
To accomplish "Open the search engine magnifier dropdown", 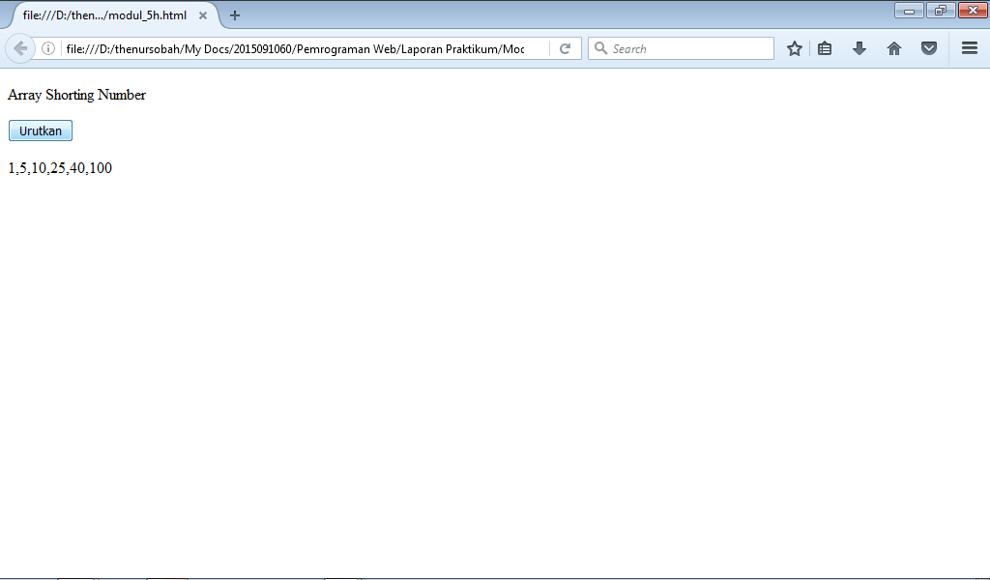I will [x=600, y=48].
